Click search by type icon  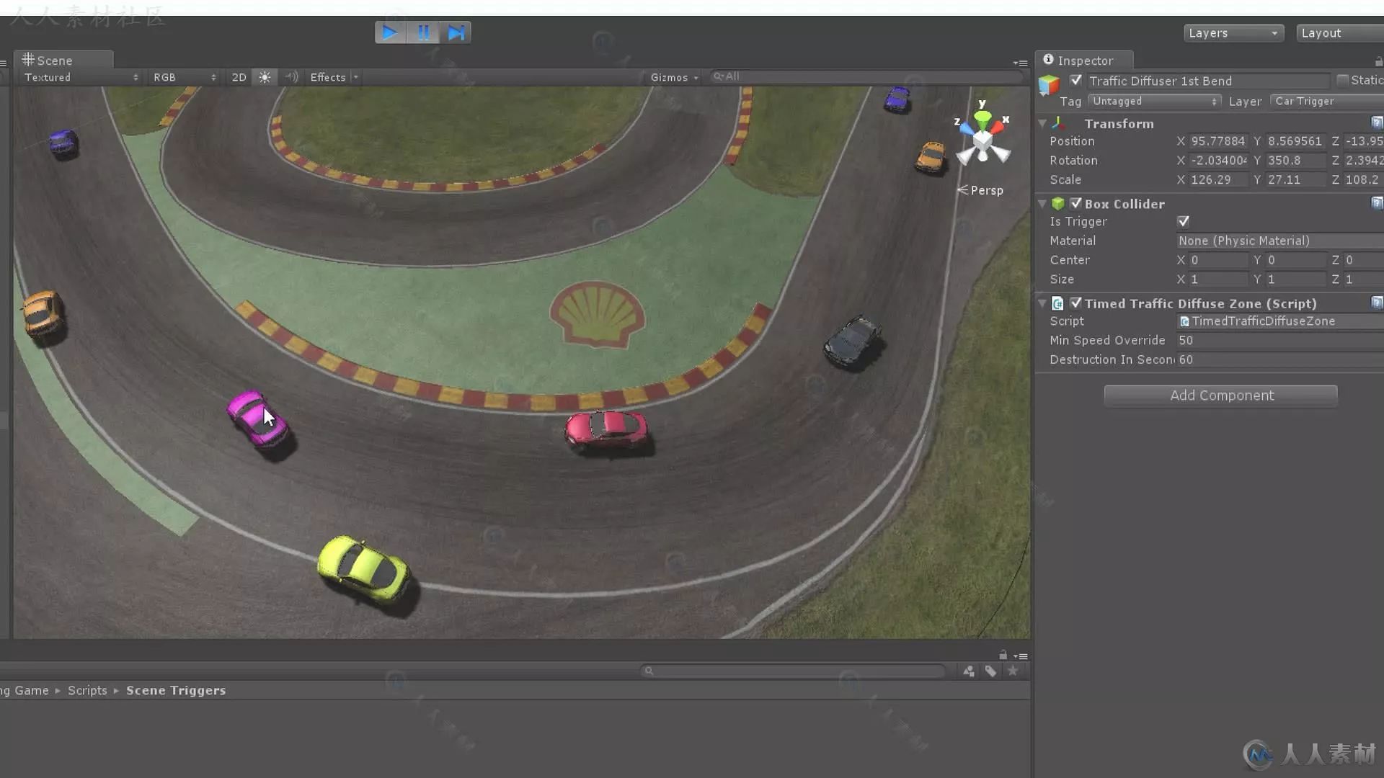pos(969,671)
